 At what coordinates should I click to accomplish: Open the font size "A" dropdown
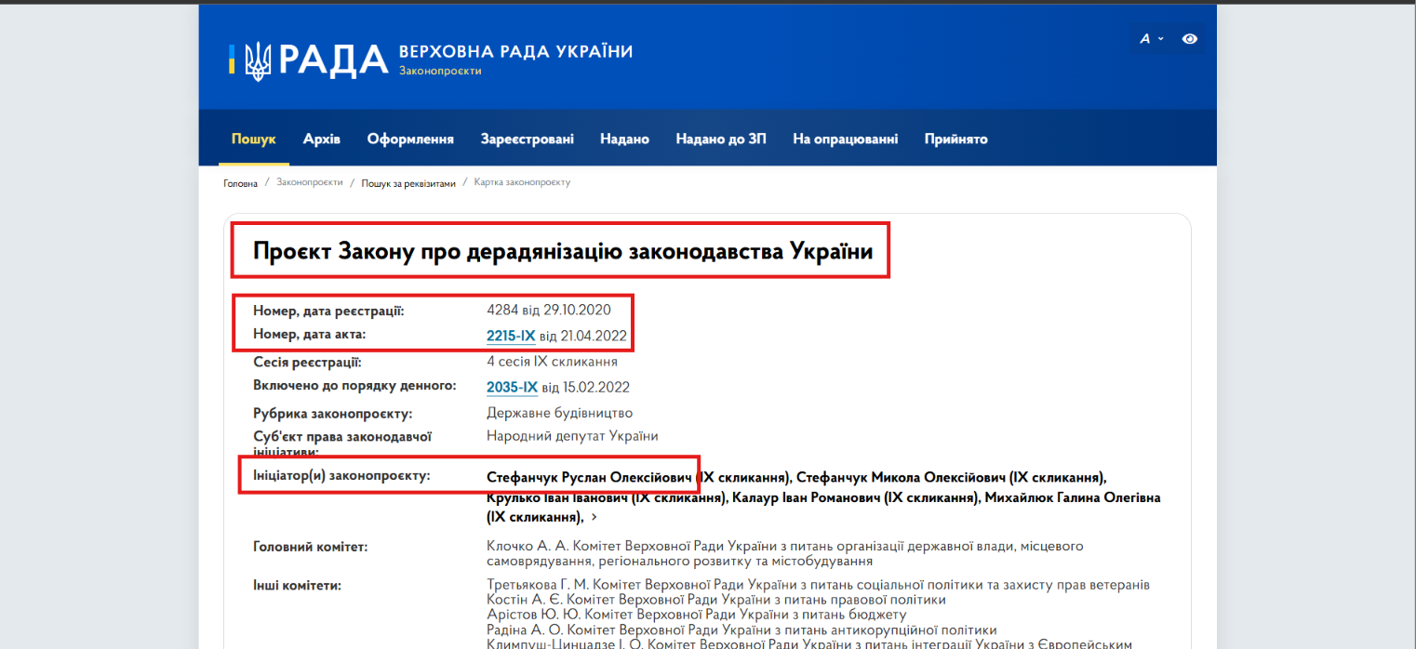pyautogui.click(x=1152, y=39)
